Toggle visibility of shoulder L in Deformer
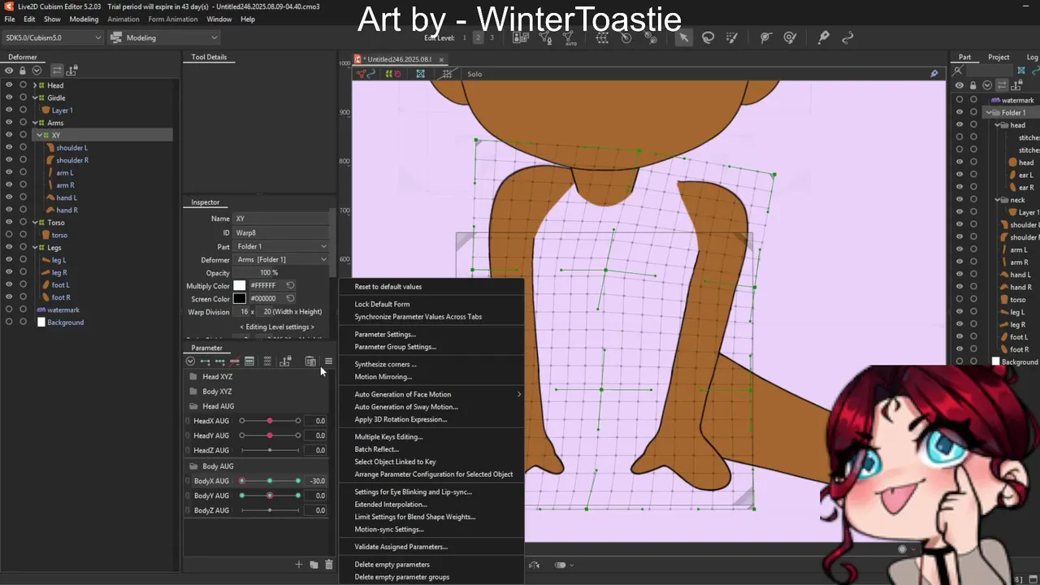 (x=9, y=148)
